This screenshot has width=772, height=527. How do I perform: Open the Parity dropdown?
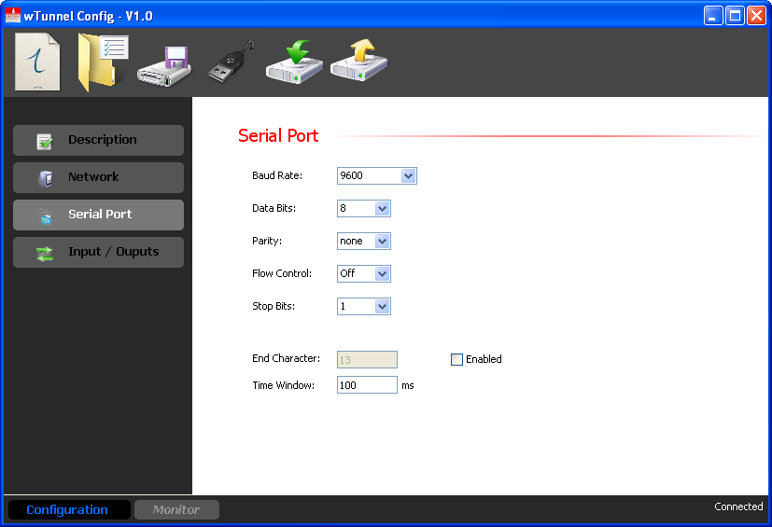coord(382,241)
